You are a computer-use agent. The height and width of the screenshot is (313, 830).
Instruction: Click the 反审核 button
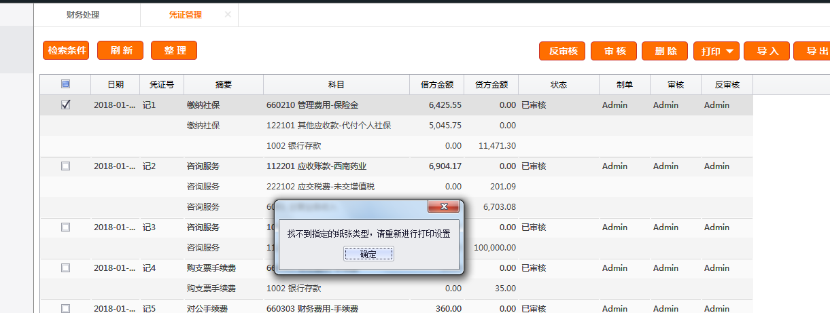[x=562, y=51]
